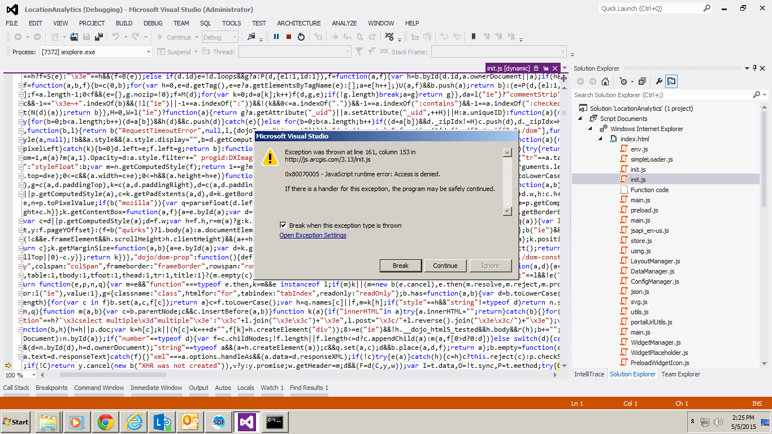Click the Quick Launch search field
This screenshot has width=772, height=434.
tap(650, 8)
